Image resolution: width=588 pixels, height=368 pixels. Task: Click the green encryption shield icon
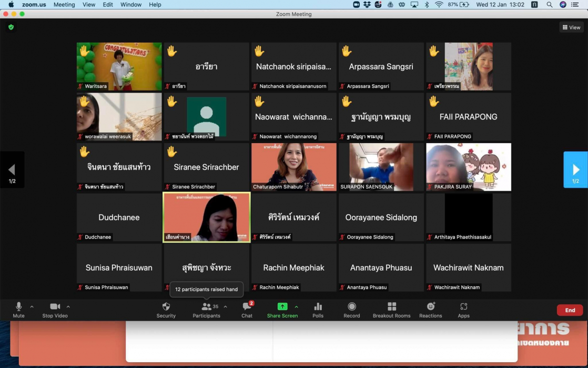pyautogui.click(x=11, y=27)
